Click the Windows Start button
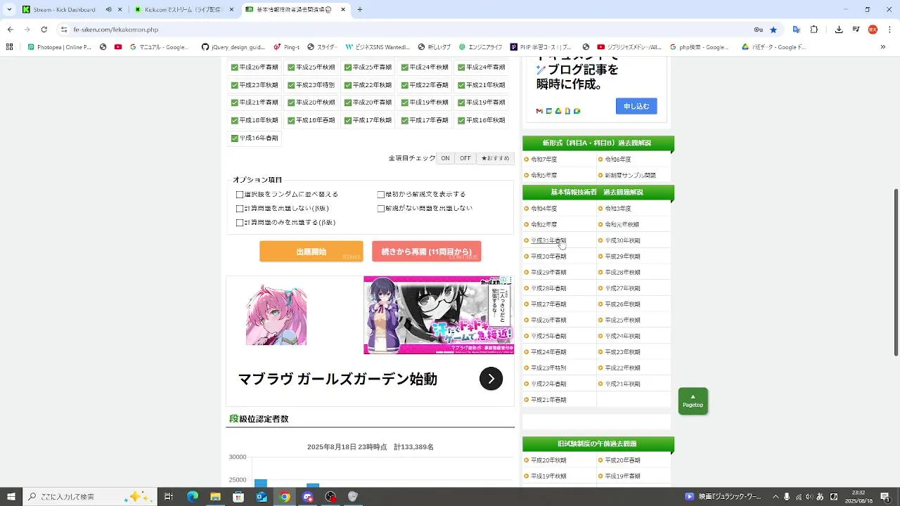The image size is (900, 506). point(11,497)
